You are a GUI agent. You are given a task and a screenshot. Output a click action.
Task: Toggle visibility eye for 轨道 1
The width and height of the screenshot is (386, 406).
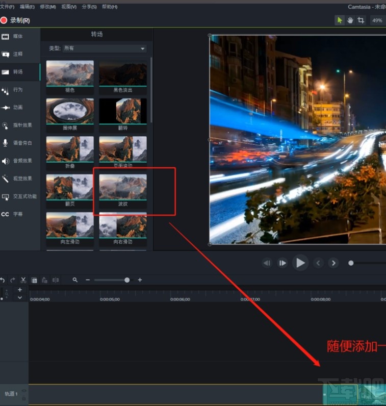[x=24, y=391]
